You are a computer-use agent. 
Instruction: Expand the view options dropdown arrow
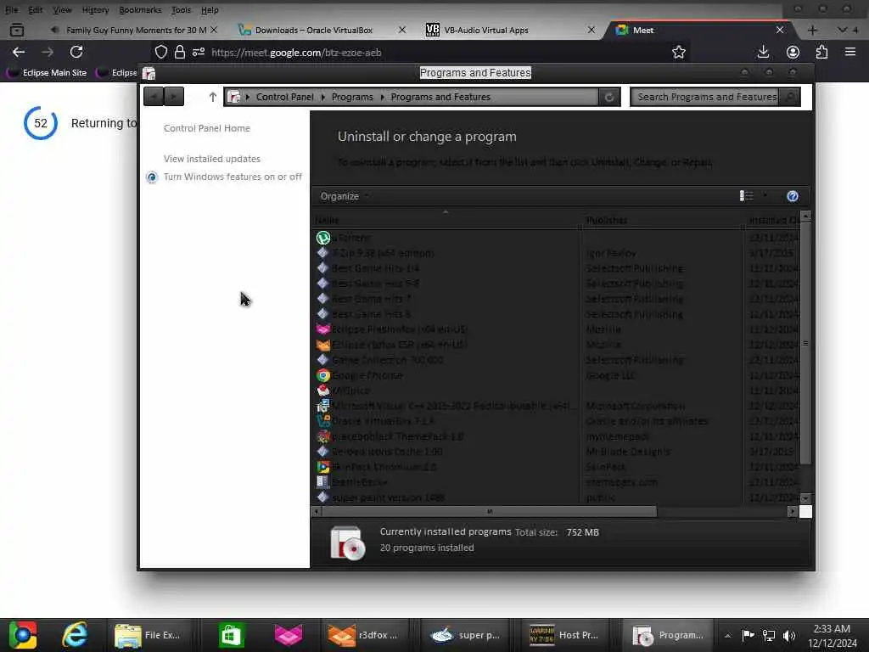[x=765, y=196]
